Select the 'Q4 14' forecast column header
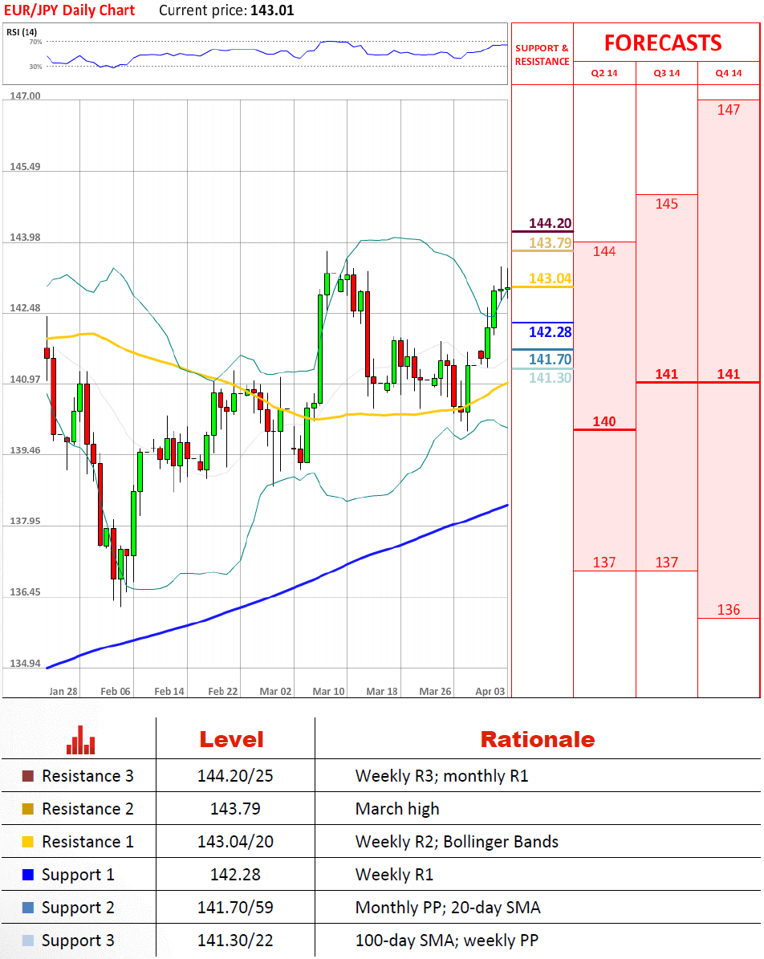Viewport: 764px width, 959px height. pos(729,73)
